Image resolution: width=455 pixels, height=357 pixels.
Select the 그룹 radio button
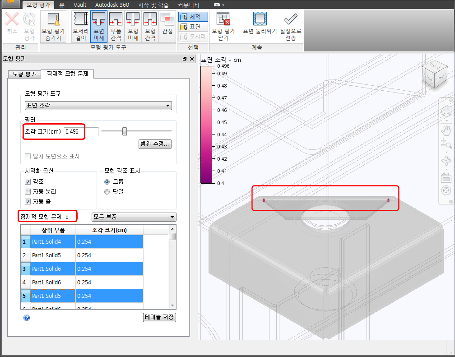[107, 182]
